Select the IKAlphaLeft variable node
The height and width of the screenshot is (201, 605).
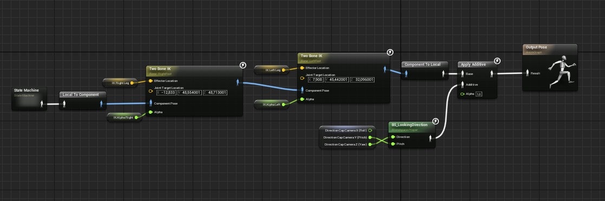(271, 104)
